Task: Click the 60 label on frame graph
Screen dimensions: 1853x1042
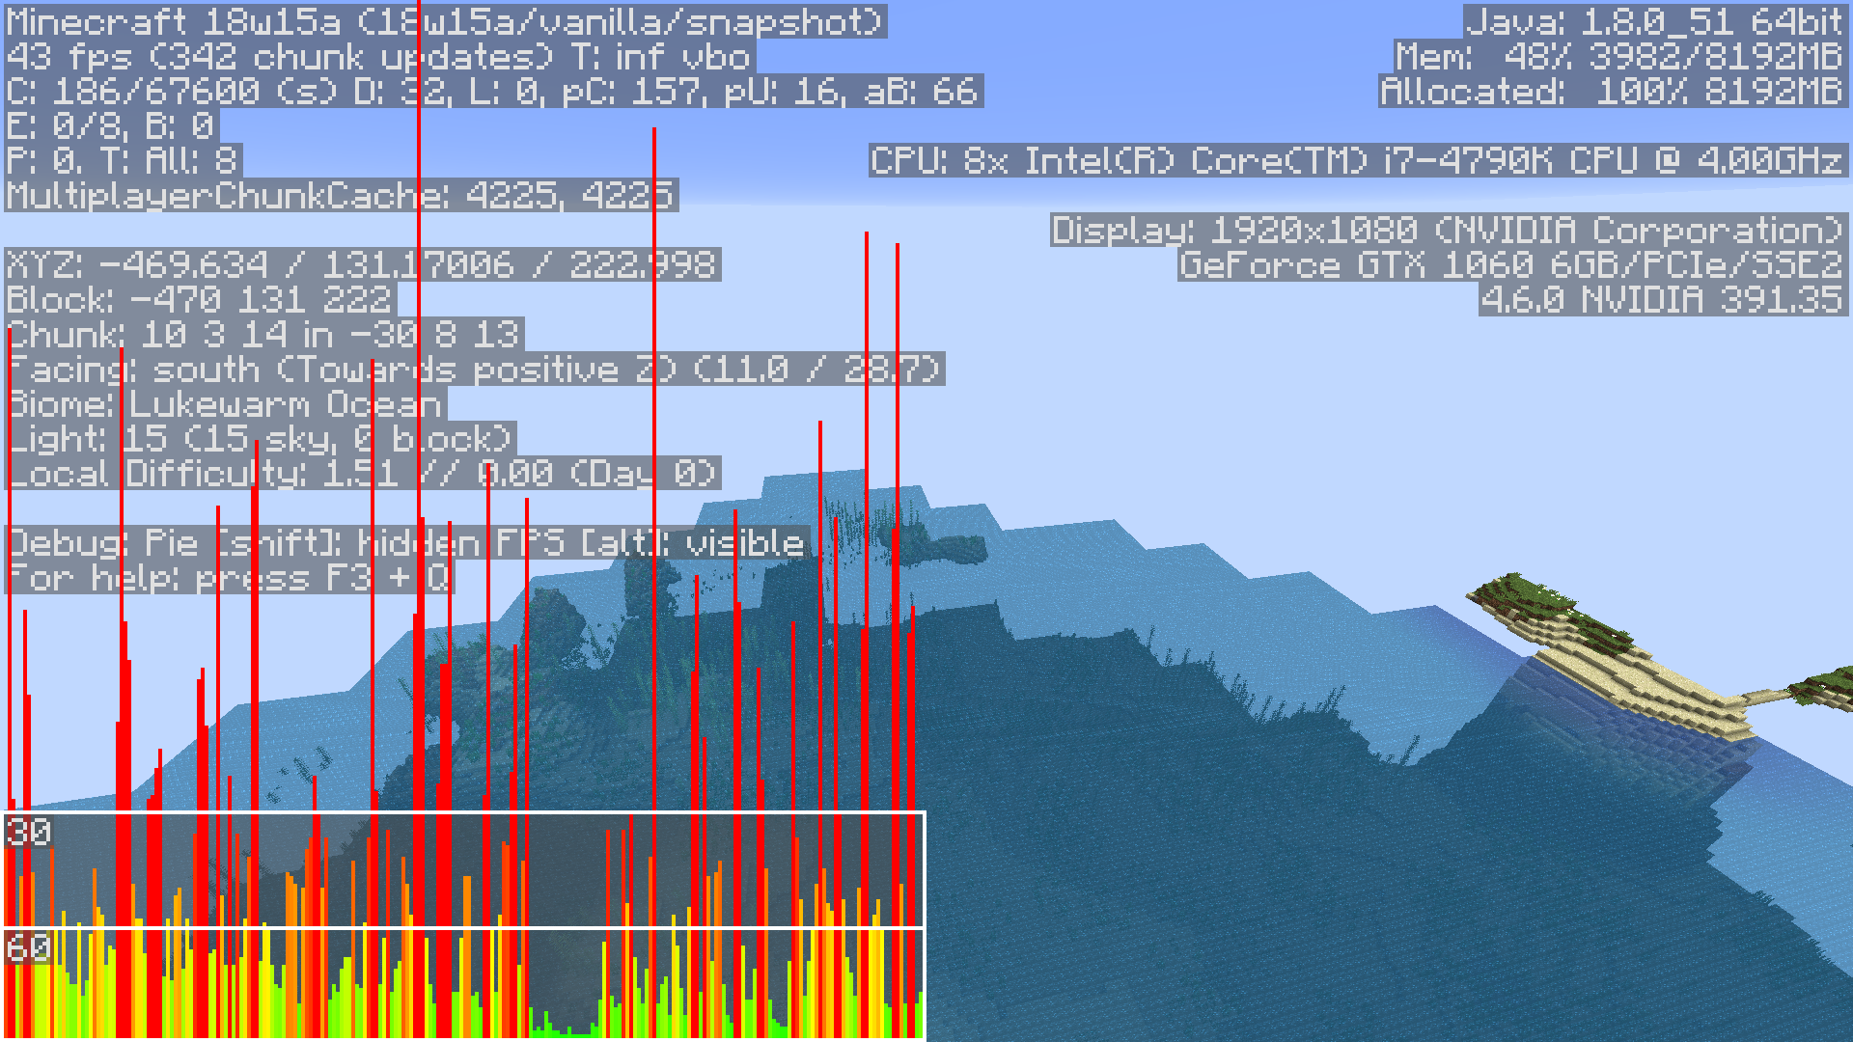Action: (x=27, y=948)
